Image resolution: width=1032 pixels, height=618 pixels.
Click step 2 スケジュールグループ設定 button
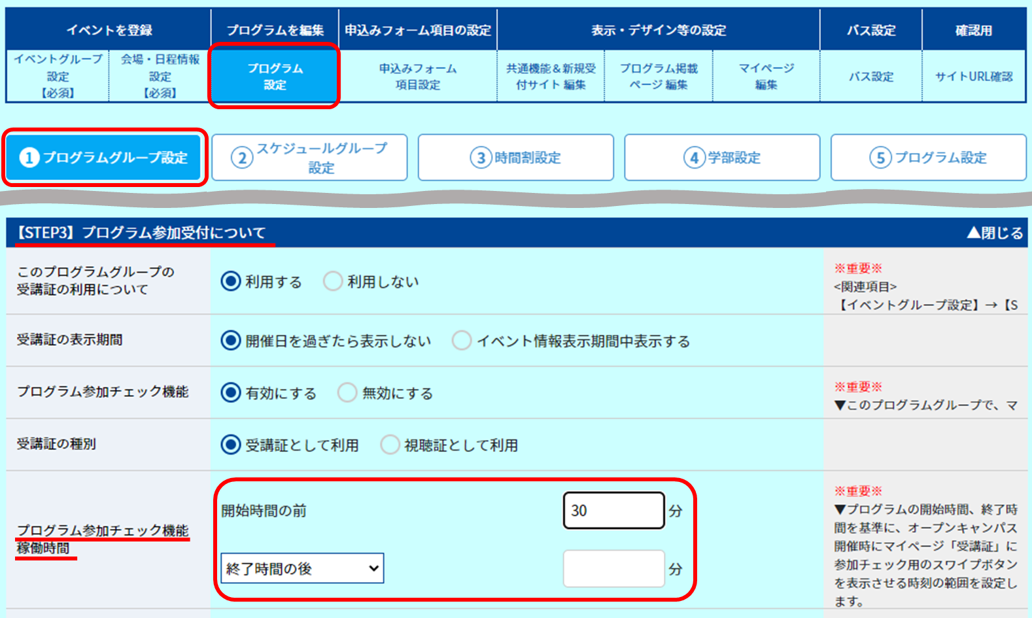click(x=309, y=158)
